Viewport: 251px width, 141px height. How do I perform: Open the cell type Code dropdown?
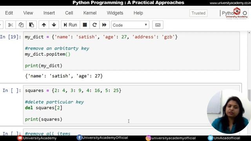tap(130, 25)
